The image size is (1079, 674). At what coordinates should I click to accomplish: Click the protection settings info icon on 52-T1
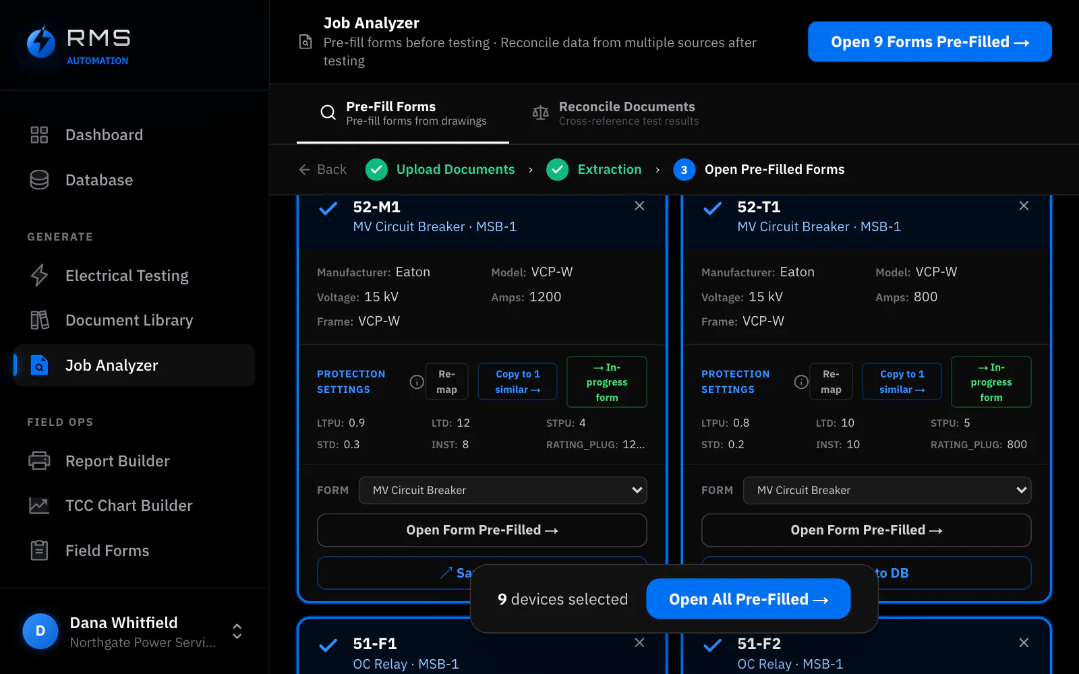[x=801, y=382]
